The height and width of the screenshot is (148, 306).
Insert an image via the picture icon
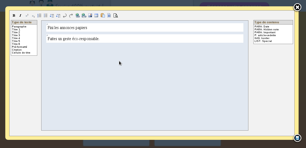[90, 16]
